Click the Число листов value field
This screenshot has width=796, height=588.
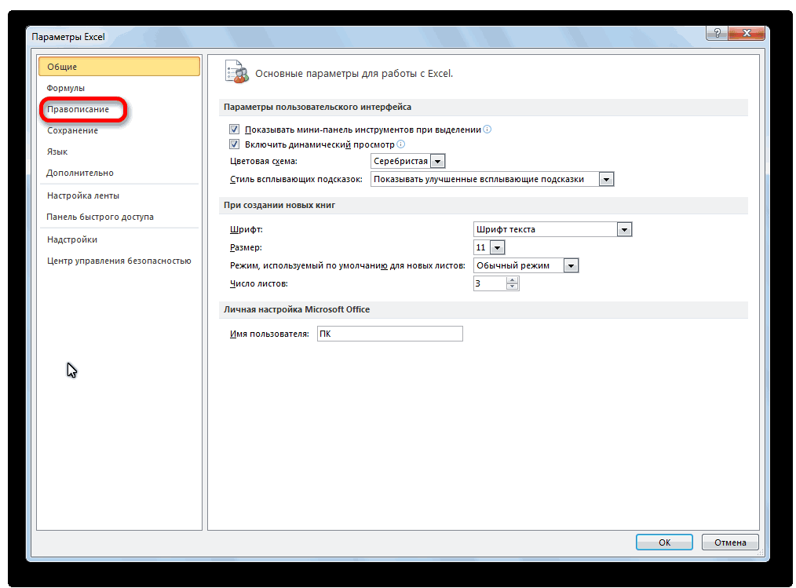490,283
